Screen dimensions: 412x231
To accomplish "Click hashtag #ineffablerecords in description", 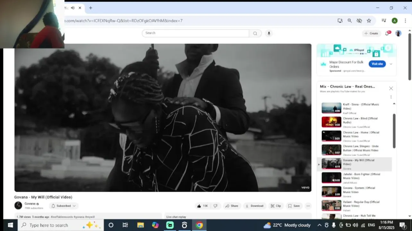I will point(62,217).
